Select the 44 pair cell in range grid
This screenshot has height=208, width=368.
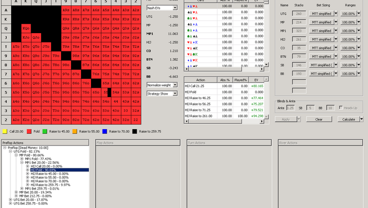point(116,101)
